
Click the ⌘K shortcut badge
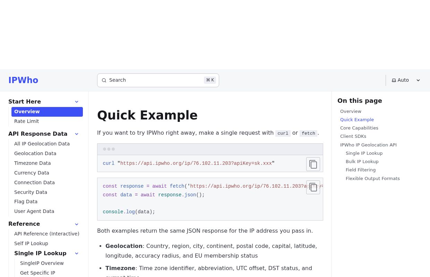(210, 80)
